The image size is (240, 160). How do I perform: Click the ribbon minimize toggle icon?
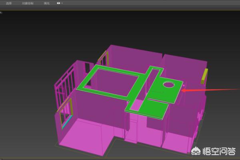click(58, 3)
